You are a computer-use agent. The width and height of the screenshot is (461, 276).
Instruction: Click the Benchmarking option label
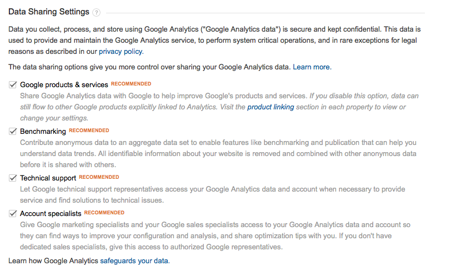point(43,132)
